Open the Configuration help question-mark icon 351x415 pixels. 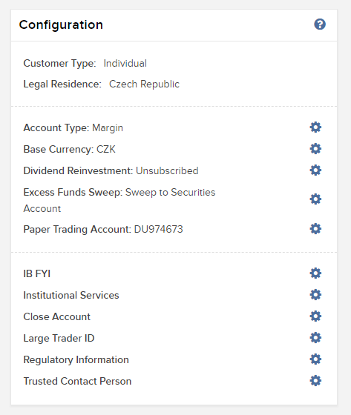click(320, 24)
